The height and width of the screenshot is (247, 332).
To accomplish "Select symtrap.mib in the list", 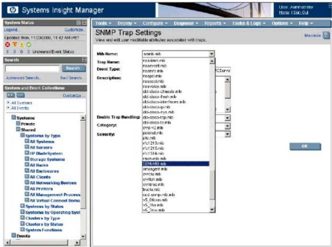I will 176,184.
